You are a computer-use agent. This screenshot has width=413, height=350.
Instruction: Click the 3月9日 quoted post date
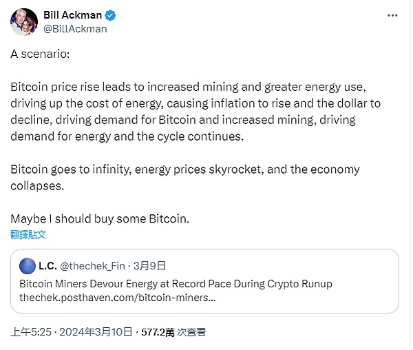coord(148,265)
